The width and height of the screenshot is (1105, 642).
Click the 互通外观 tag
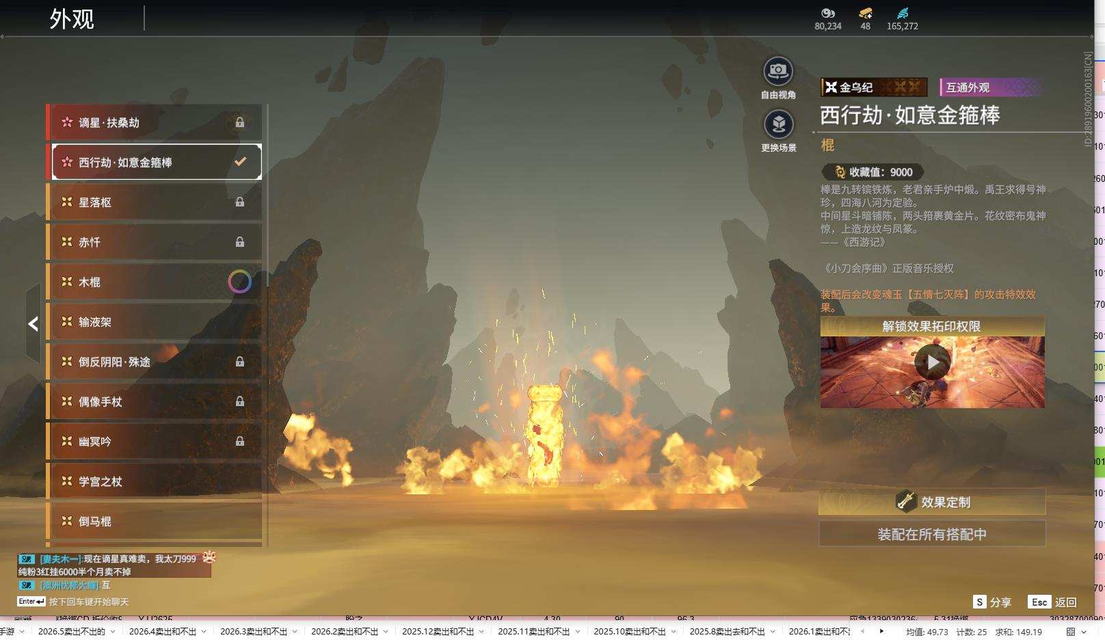click(x=991, y=87)
